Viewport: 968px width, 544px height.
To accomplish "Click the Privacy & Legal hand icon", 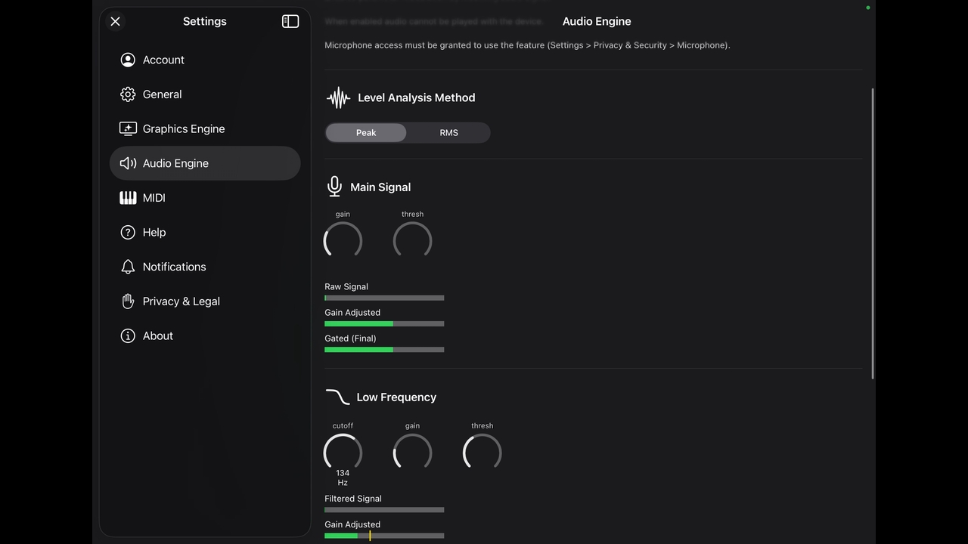I will point(128,301).
